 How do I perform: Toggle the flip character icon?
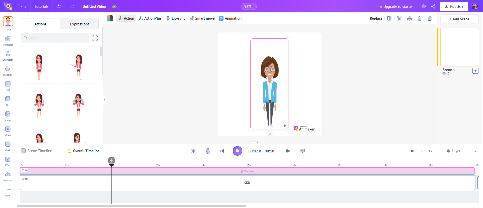click(x=389, y=18)
